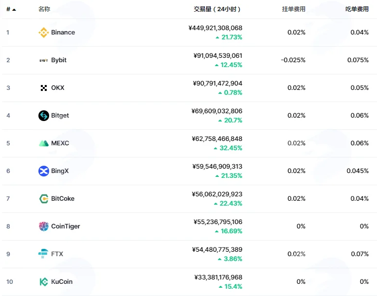The height and width of the screenshot is (296, 377).
Task: Select KuCoin volume ¥33,381,176,968
Action: tap(218, 277)
